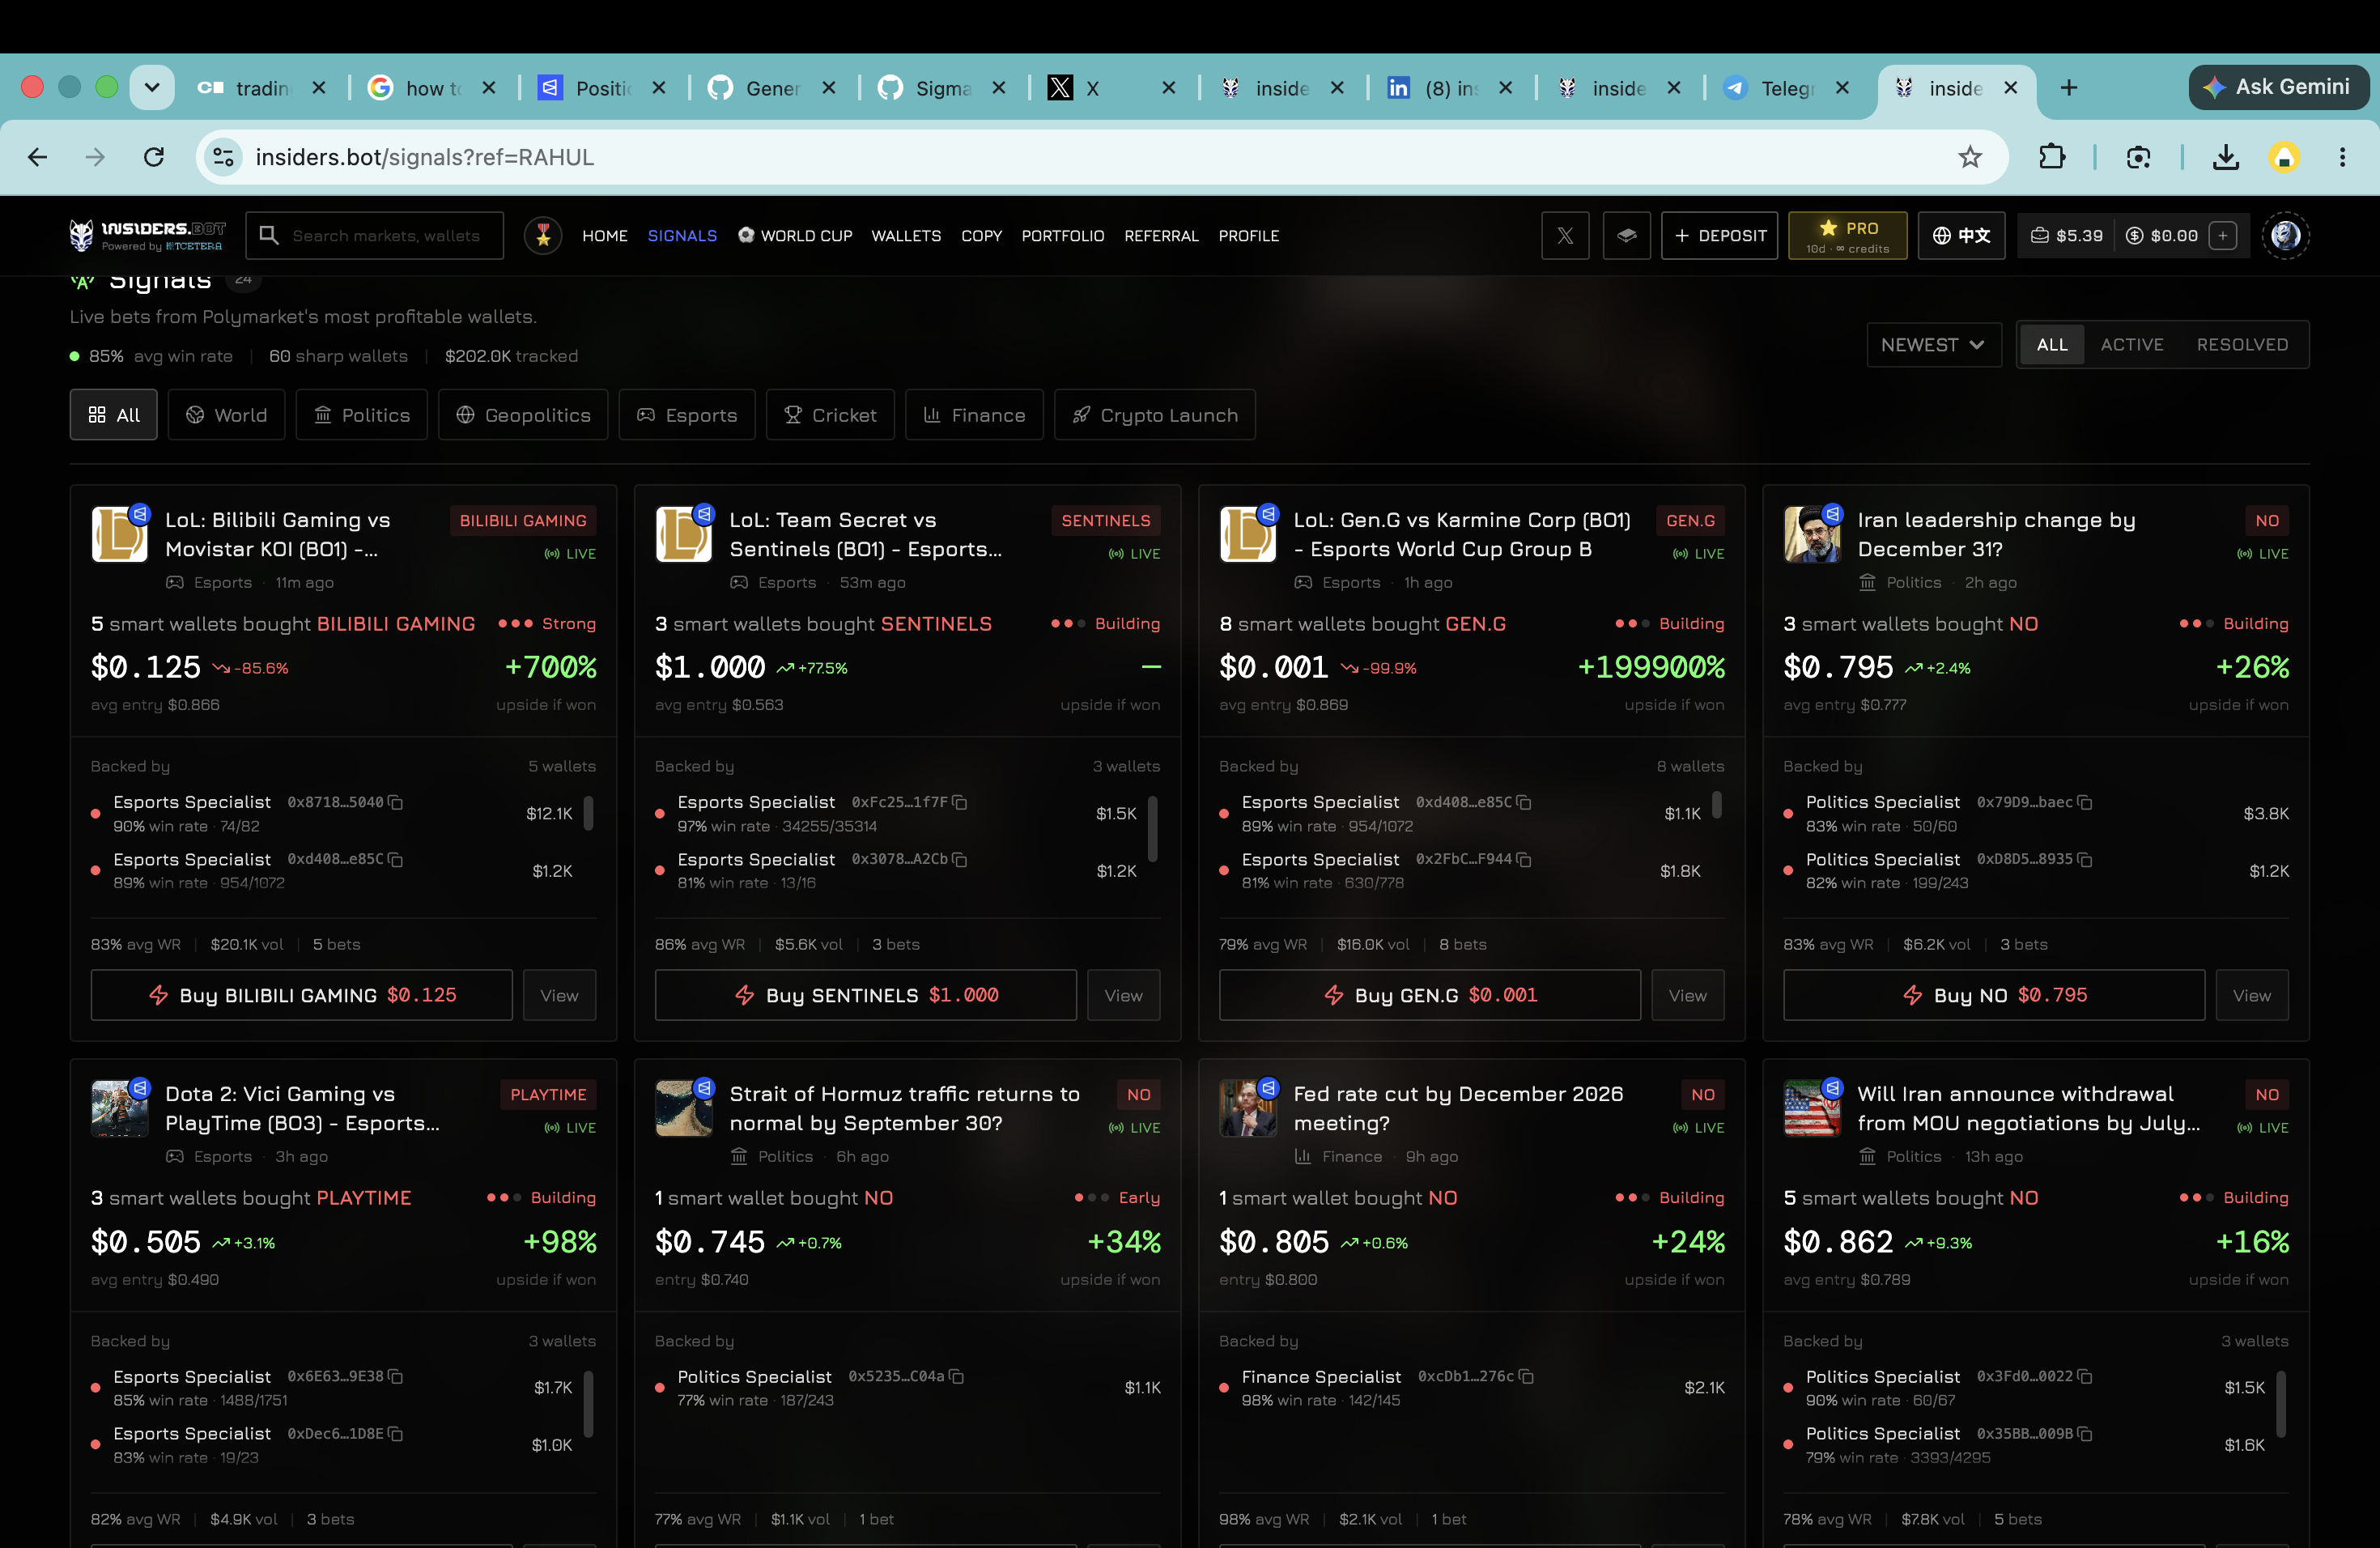Open the NEWEST sort dropdown
This screenshot has height=1548, width=2380.
pos(1934,345)
